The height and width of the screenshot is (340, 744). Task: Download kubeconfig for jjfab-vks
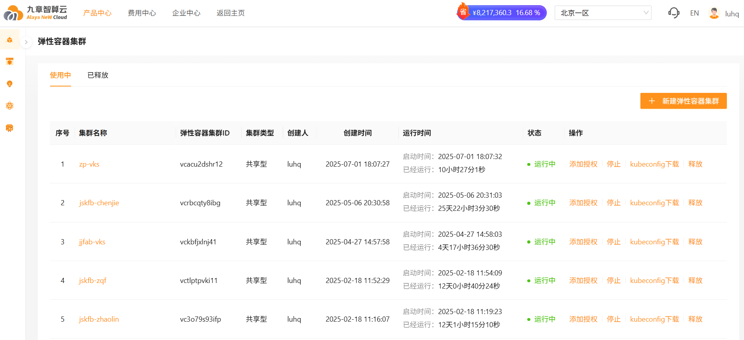(x=654, y=242)
